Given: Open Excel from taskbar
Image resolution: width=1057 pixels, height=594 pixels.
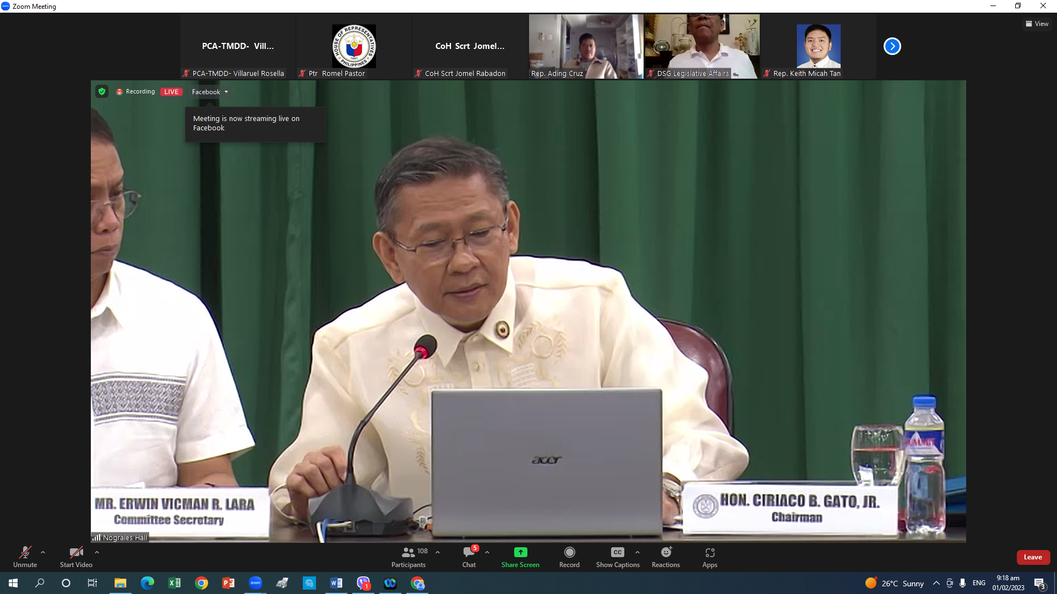Looking at the screenshot, I should coord(174,583).
